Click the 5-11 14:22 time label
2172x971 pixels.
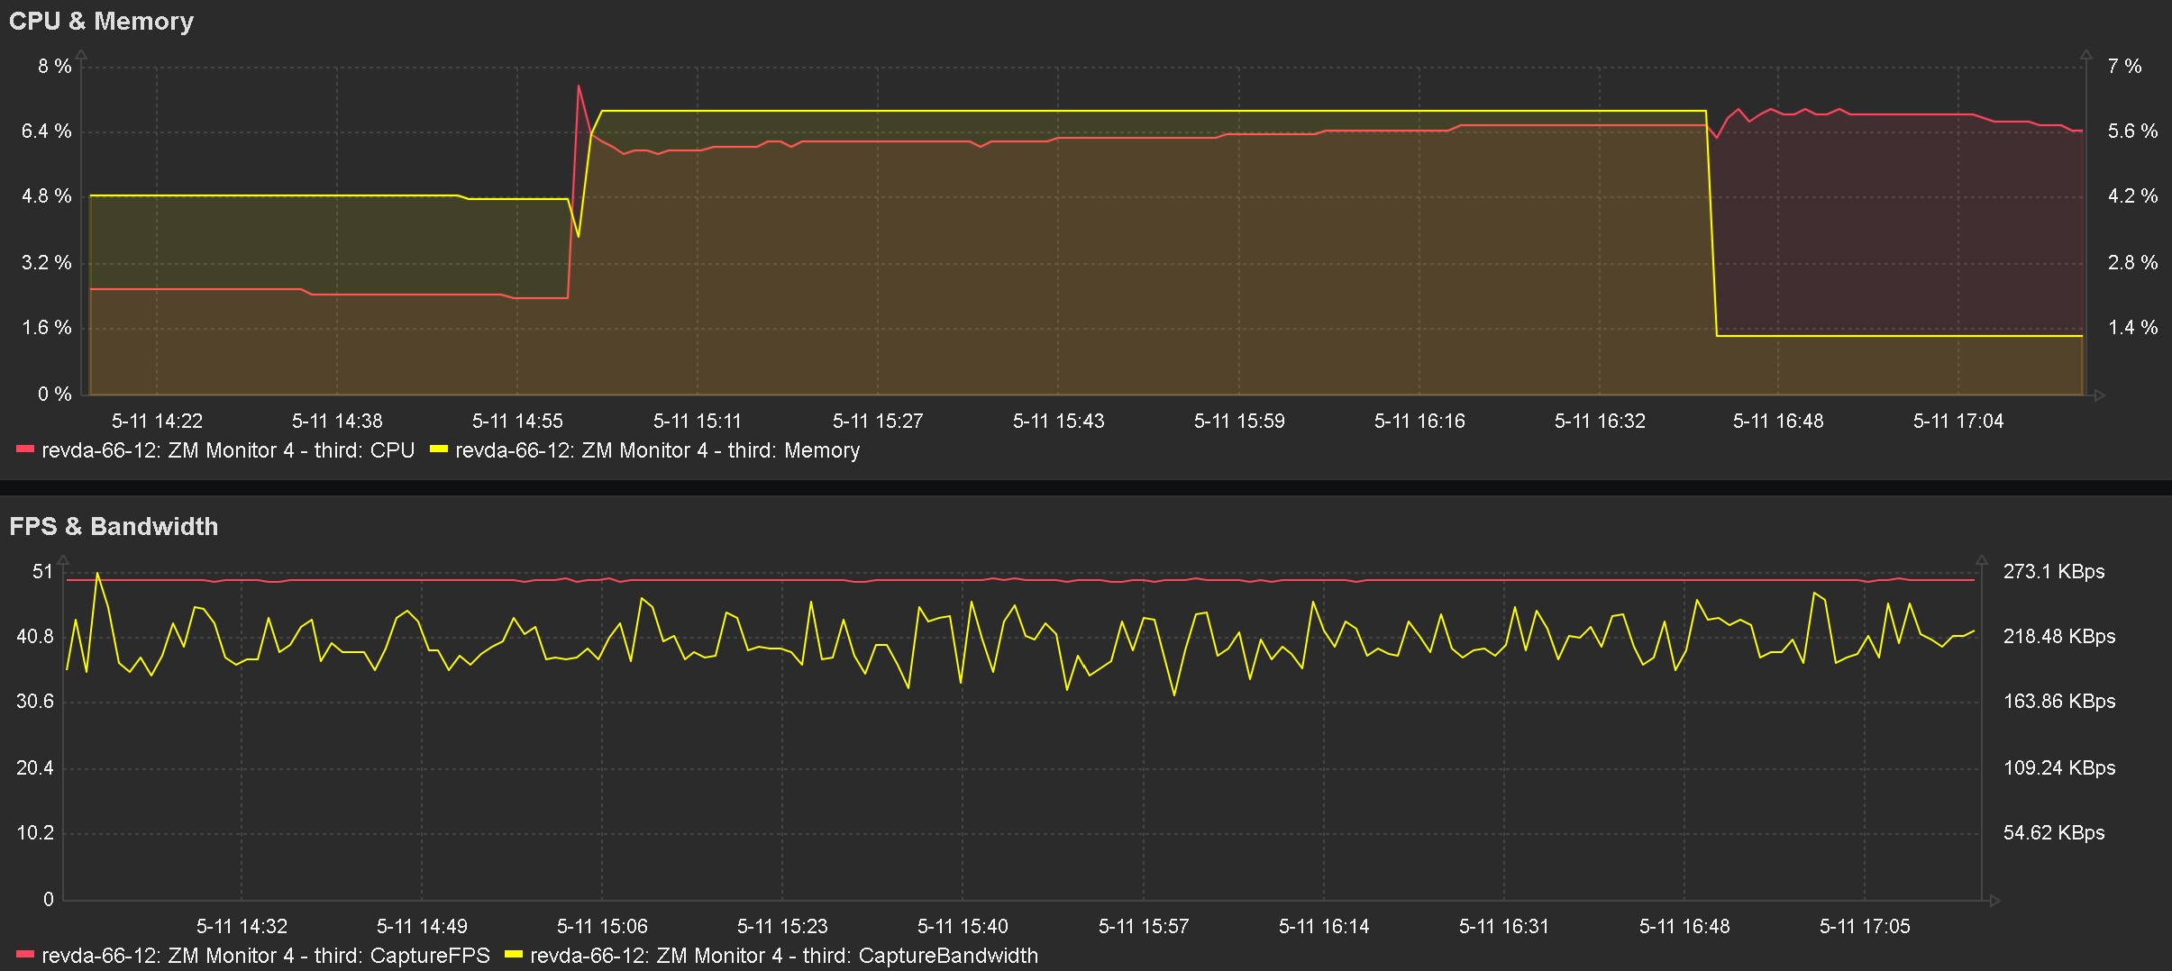(x=157, y=422)
